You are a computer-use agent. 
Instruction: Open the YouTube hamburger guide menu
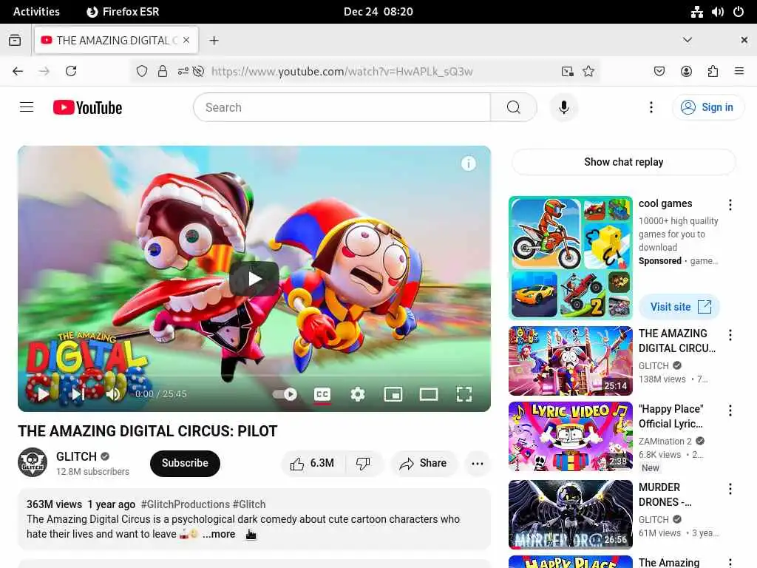(27, 107)
